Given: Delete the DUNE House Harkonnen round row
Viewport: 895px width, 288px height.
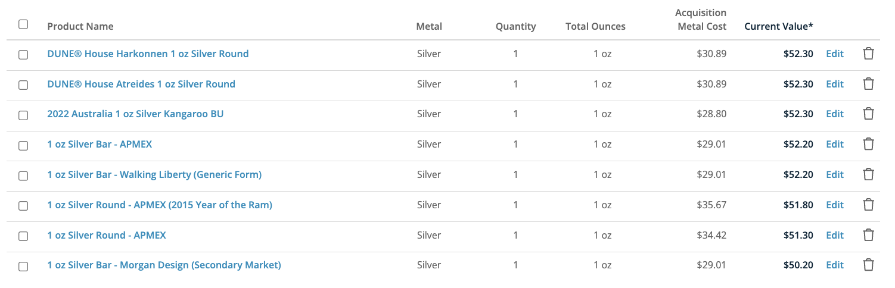Looking at the screenshot, I should pos(869,54).
